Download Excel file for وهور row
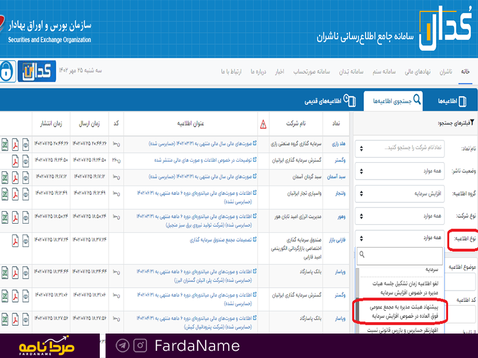 [x=5, y=218]
